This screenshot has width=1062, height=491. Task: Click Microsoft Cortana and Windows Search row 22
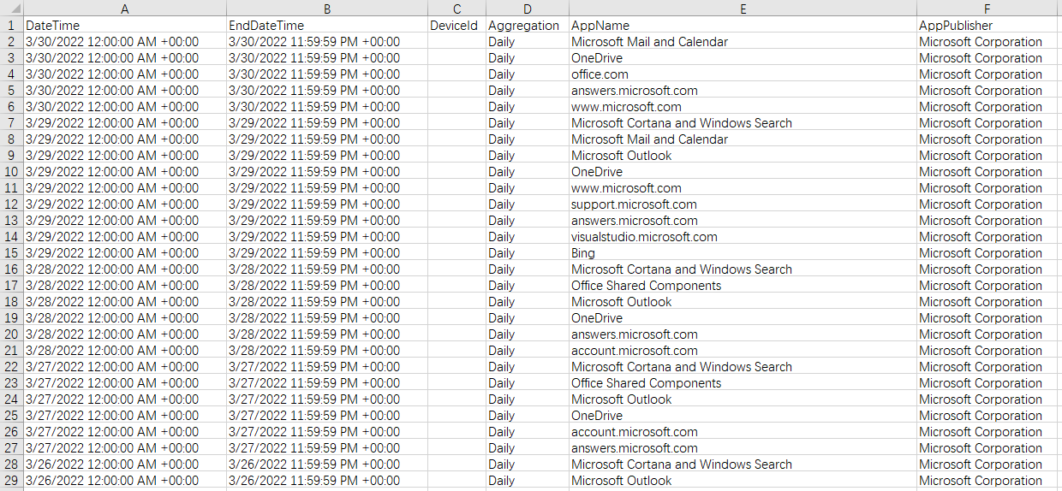point(743,367)
